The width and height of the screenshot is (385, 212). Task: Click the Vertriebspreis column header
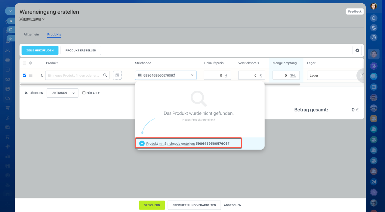(248, 63)
